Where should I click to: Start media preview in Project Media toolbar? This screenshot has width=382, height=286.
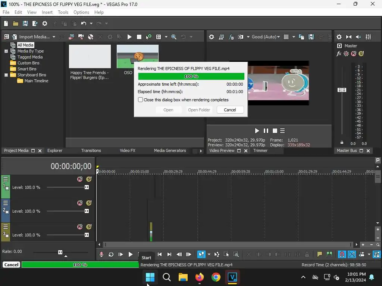(129, 37)
